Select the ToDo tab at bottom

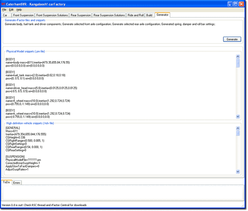pos(6,182)
